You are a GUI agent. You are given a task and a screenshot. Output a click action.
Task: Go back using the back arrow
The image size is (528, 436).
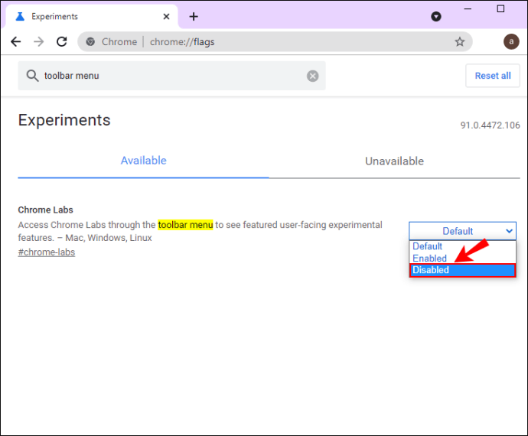[16, 42]
